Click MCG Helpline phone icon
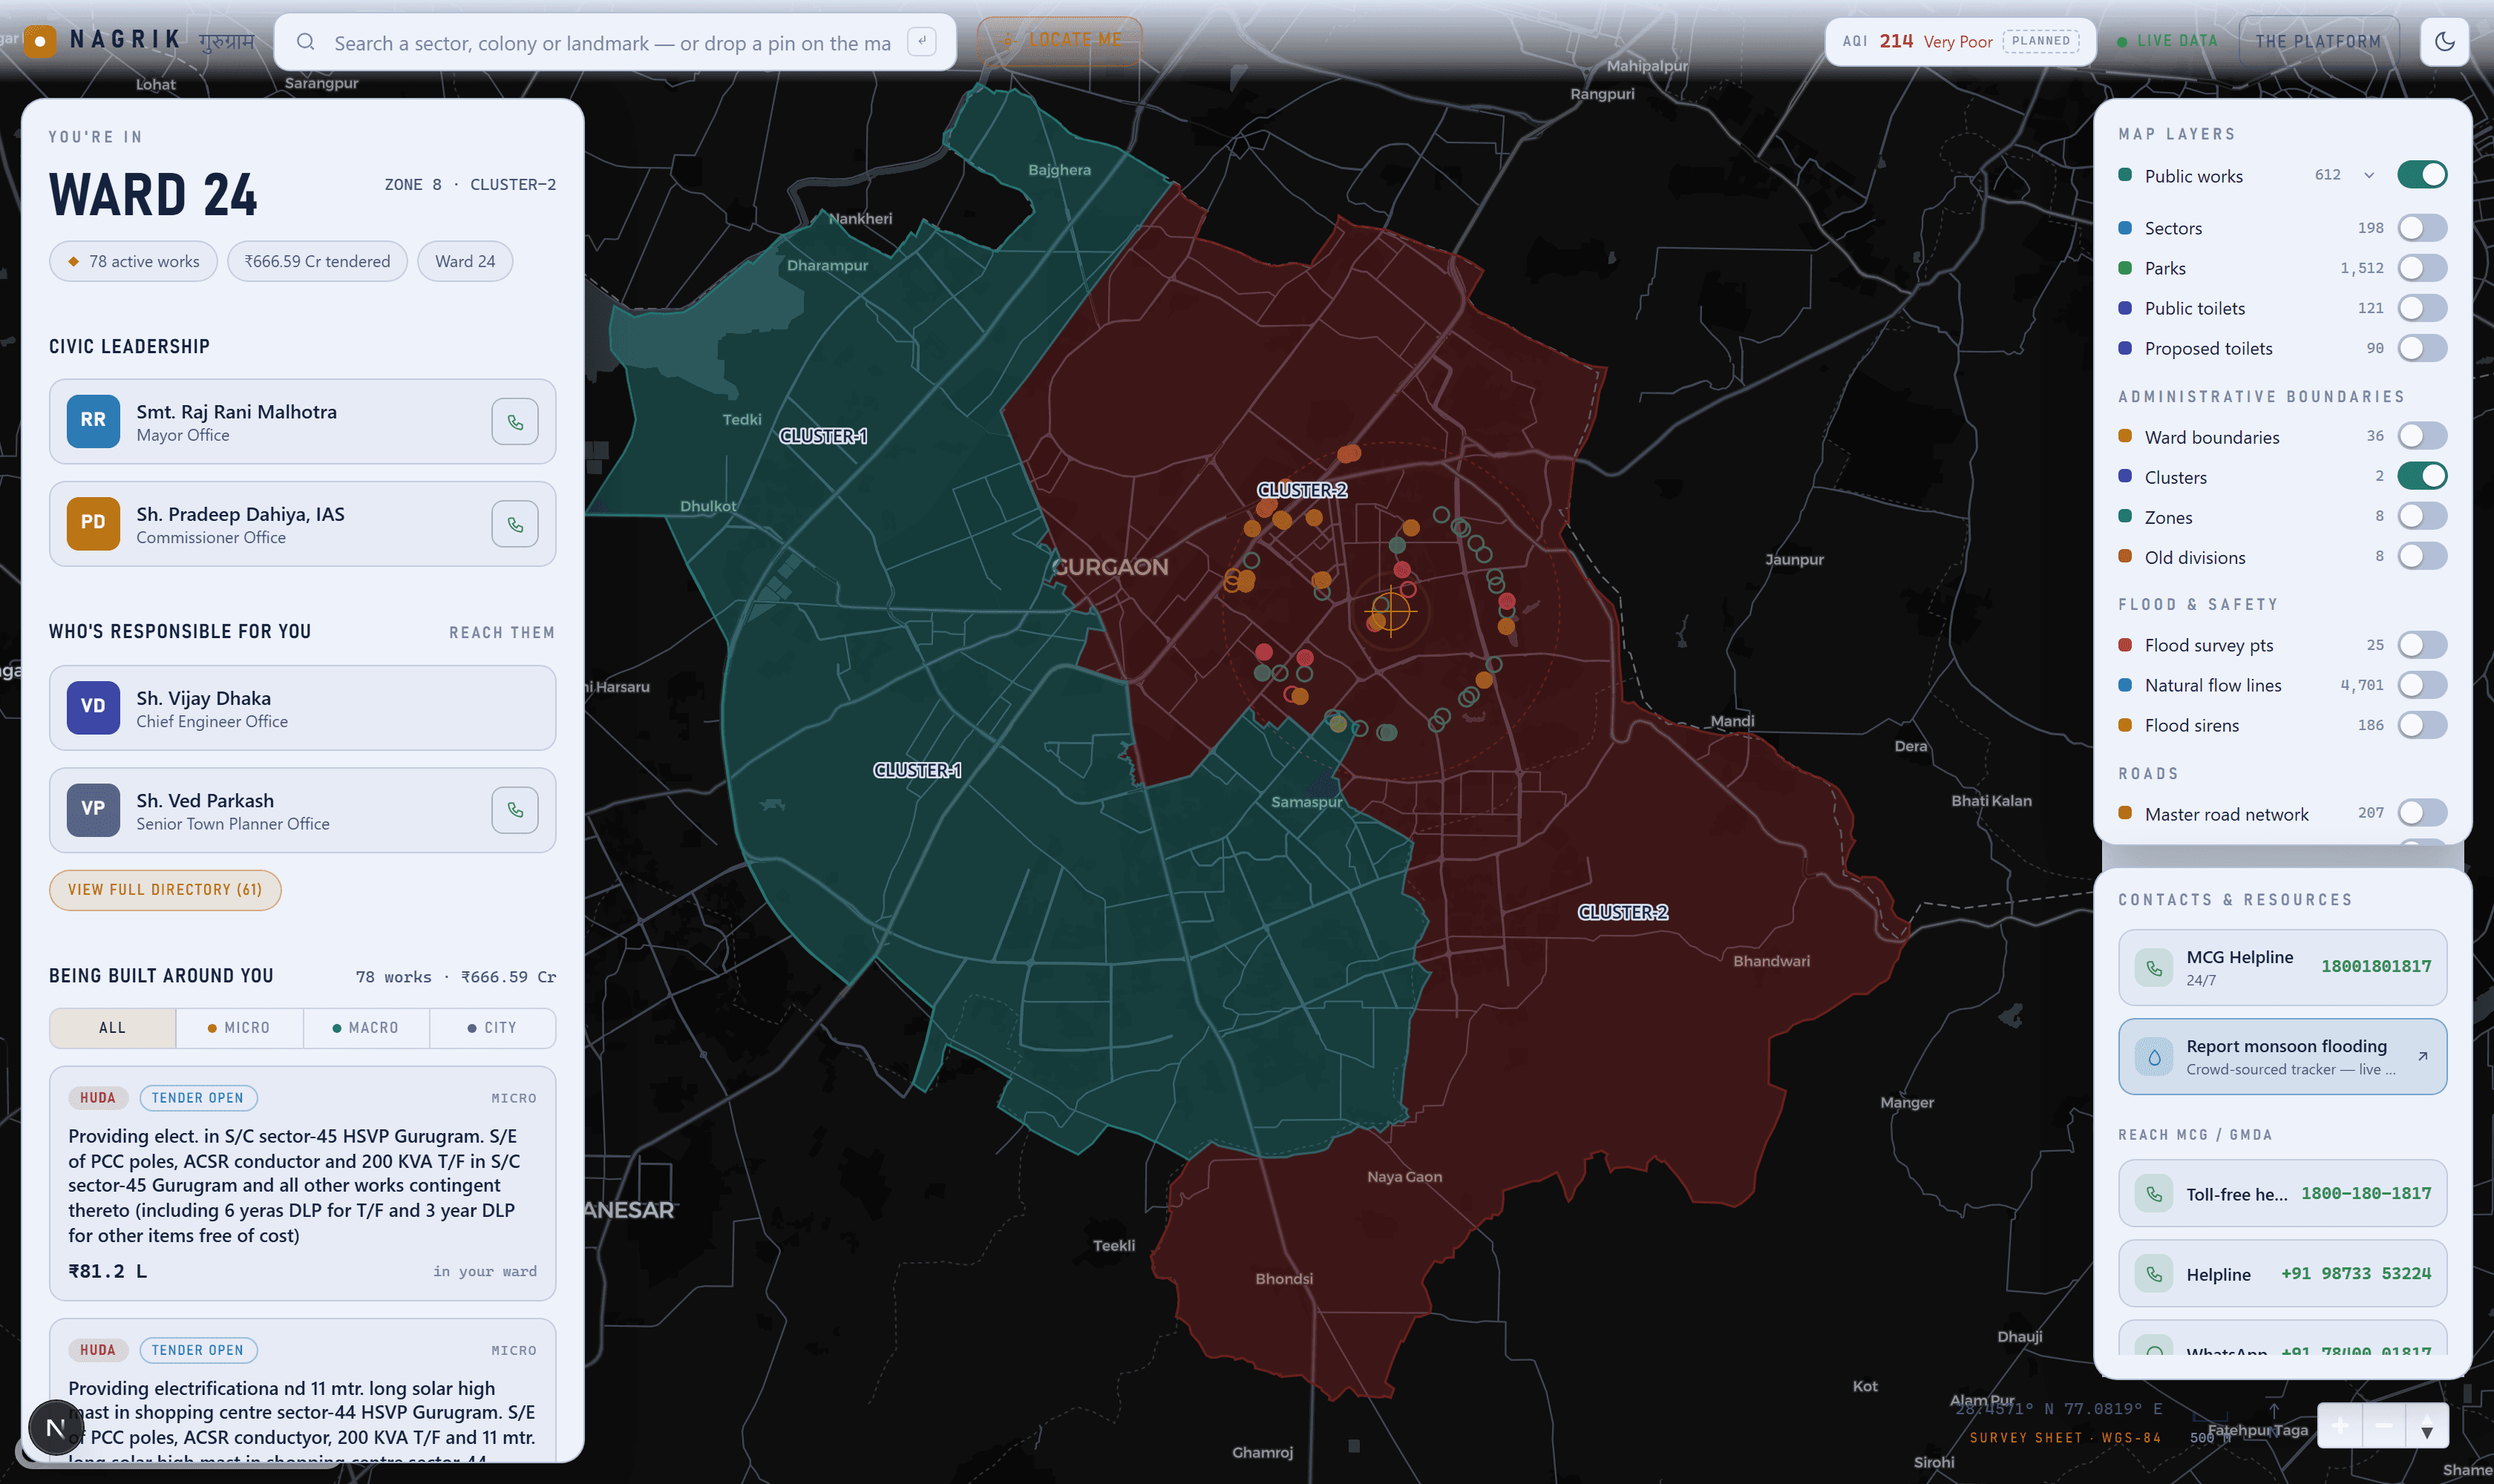This screenshot has width=2494, height=1484. [x=2154, y=968]
